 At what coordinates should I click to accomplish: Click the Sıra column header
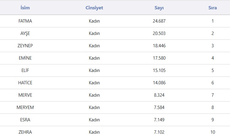click(x=213, y=8)
